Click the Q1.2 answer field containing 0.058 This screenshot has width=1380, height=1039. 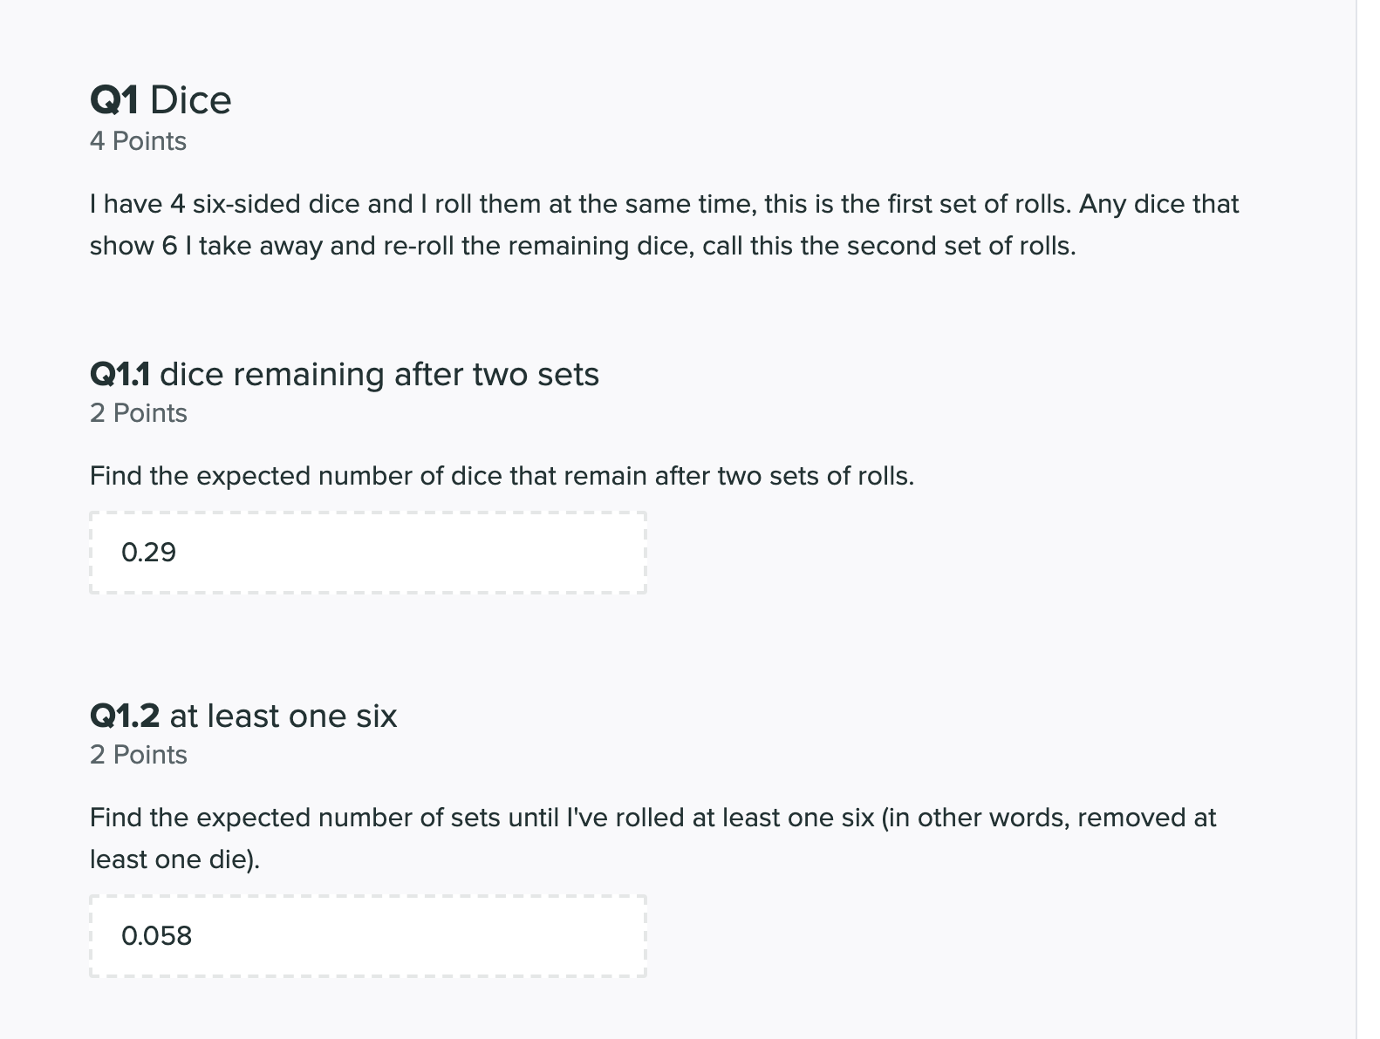pos(367,936)
